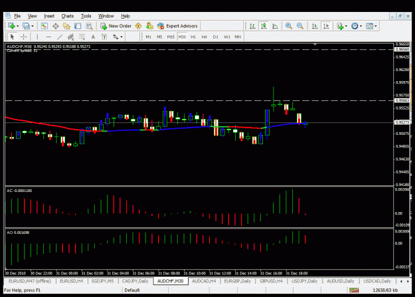Switch chart to Line Chart style
Image resolution: width=415 pixels, height=297 pixels.
275,26
